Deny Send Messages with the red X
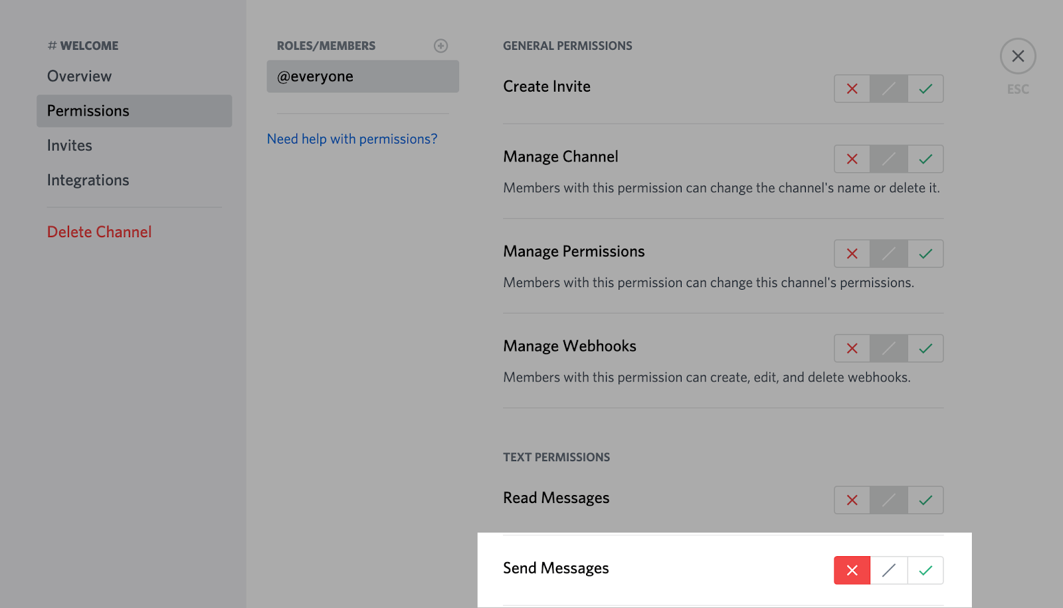 click(852, 571)
